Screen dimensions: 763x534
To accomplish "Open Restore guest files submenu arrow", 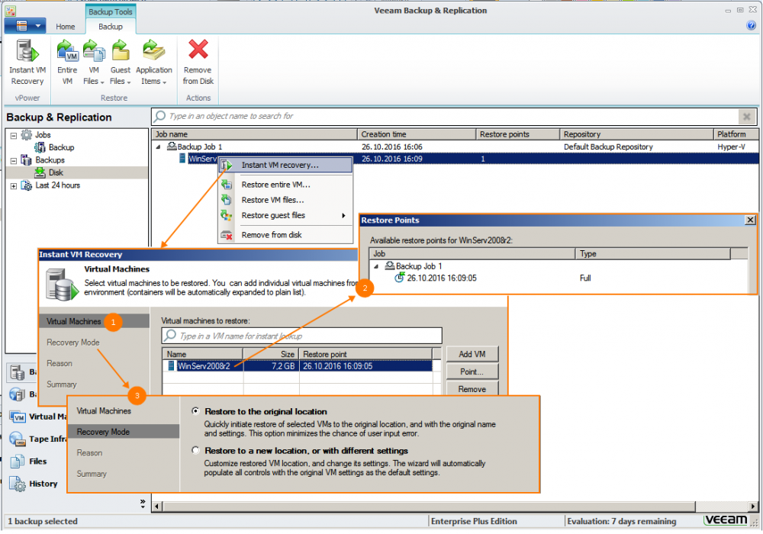I will (343, 215).
